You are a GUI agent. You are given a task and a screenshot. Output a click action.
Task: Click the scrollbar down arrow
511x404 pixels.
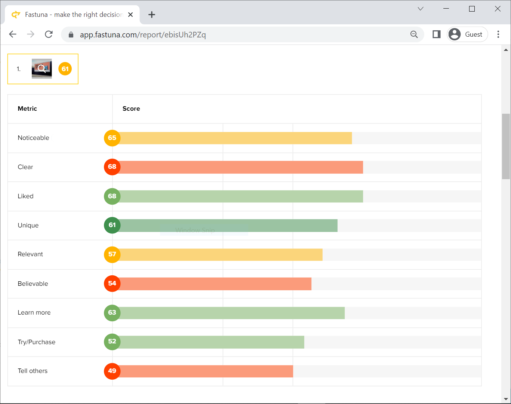(506, 399)
